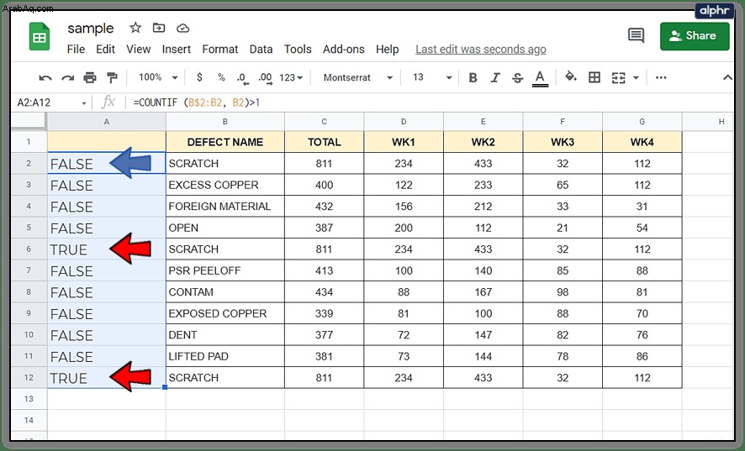745x451 pixels.
Task: Activate the paint format tool
Action: pyautogui.click(x=112, y=77)
